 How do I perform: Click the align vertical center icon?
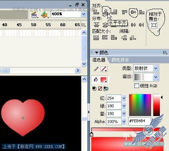(x=133, y=12)
